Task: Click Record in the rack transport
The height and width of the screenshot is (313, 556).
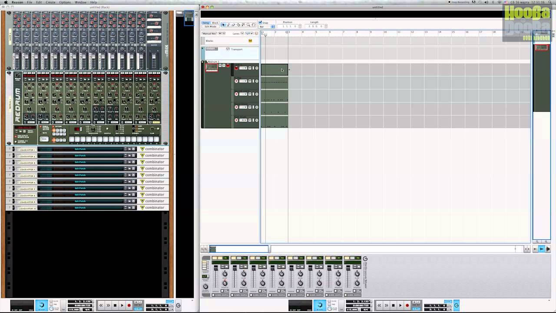Action: tap(129, 305)
